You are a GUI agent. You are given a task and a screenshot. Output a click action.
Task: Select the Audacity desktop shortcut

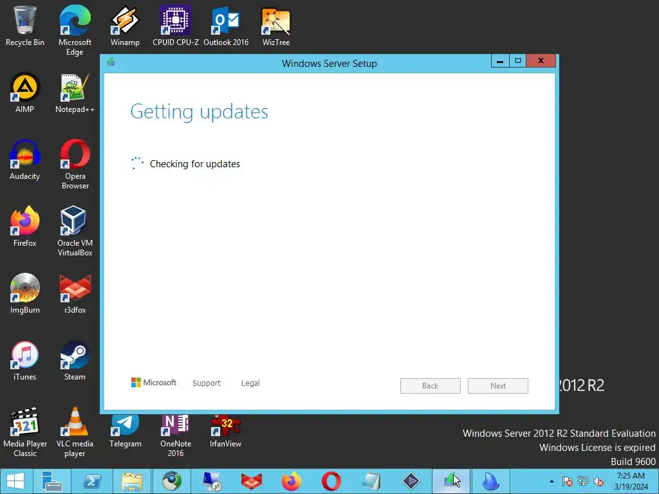coord(25,160)
